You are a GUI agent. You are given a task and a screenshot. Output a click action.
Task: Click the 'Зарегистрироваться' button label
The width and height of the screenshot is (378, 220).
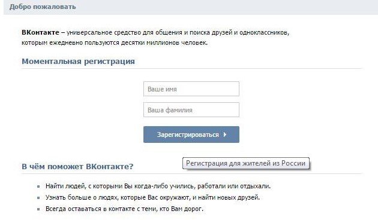[188, 135]
